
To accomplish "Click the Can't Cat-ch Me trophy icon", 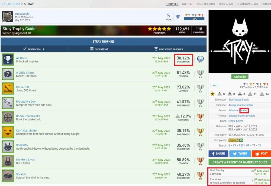I will point(8,132).
